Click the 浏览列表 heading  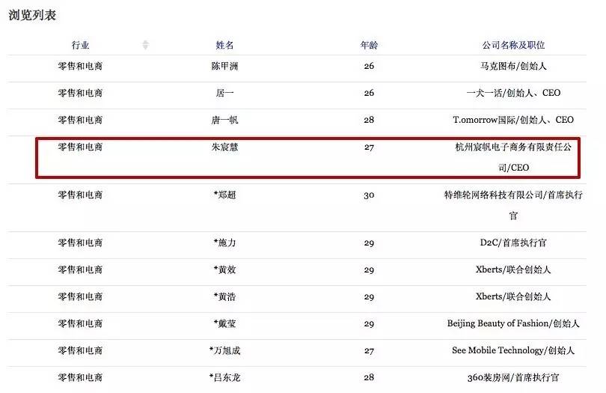[x=32, y=15]
